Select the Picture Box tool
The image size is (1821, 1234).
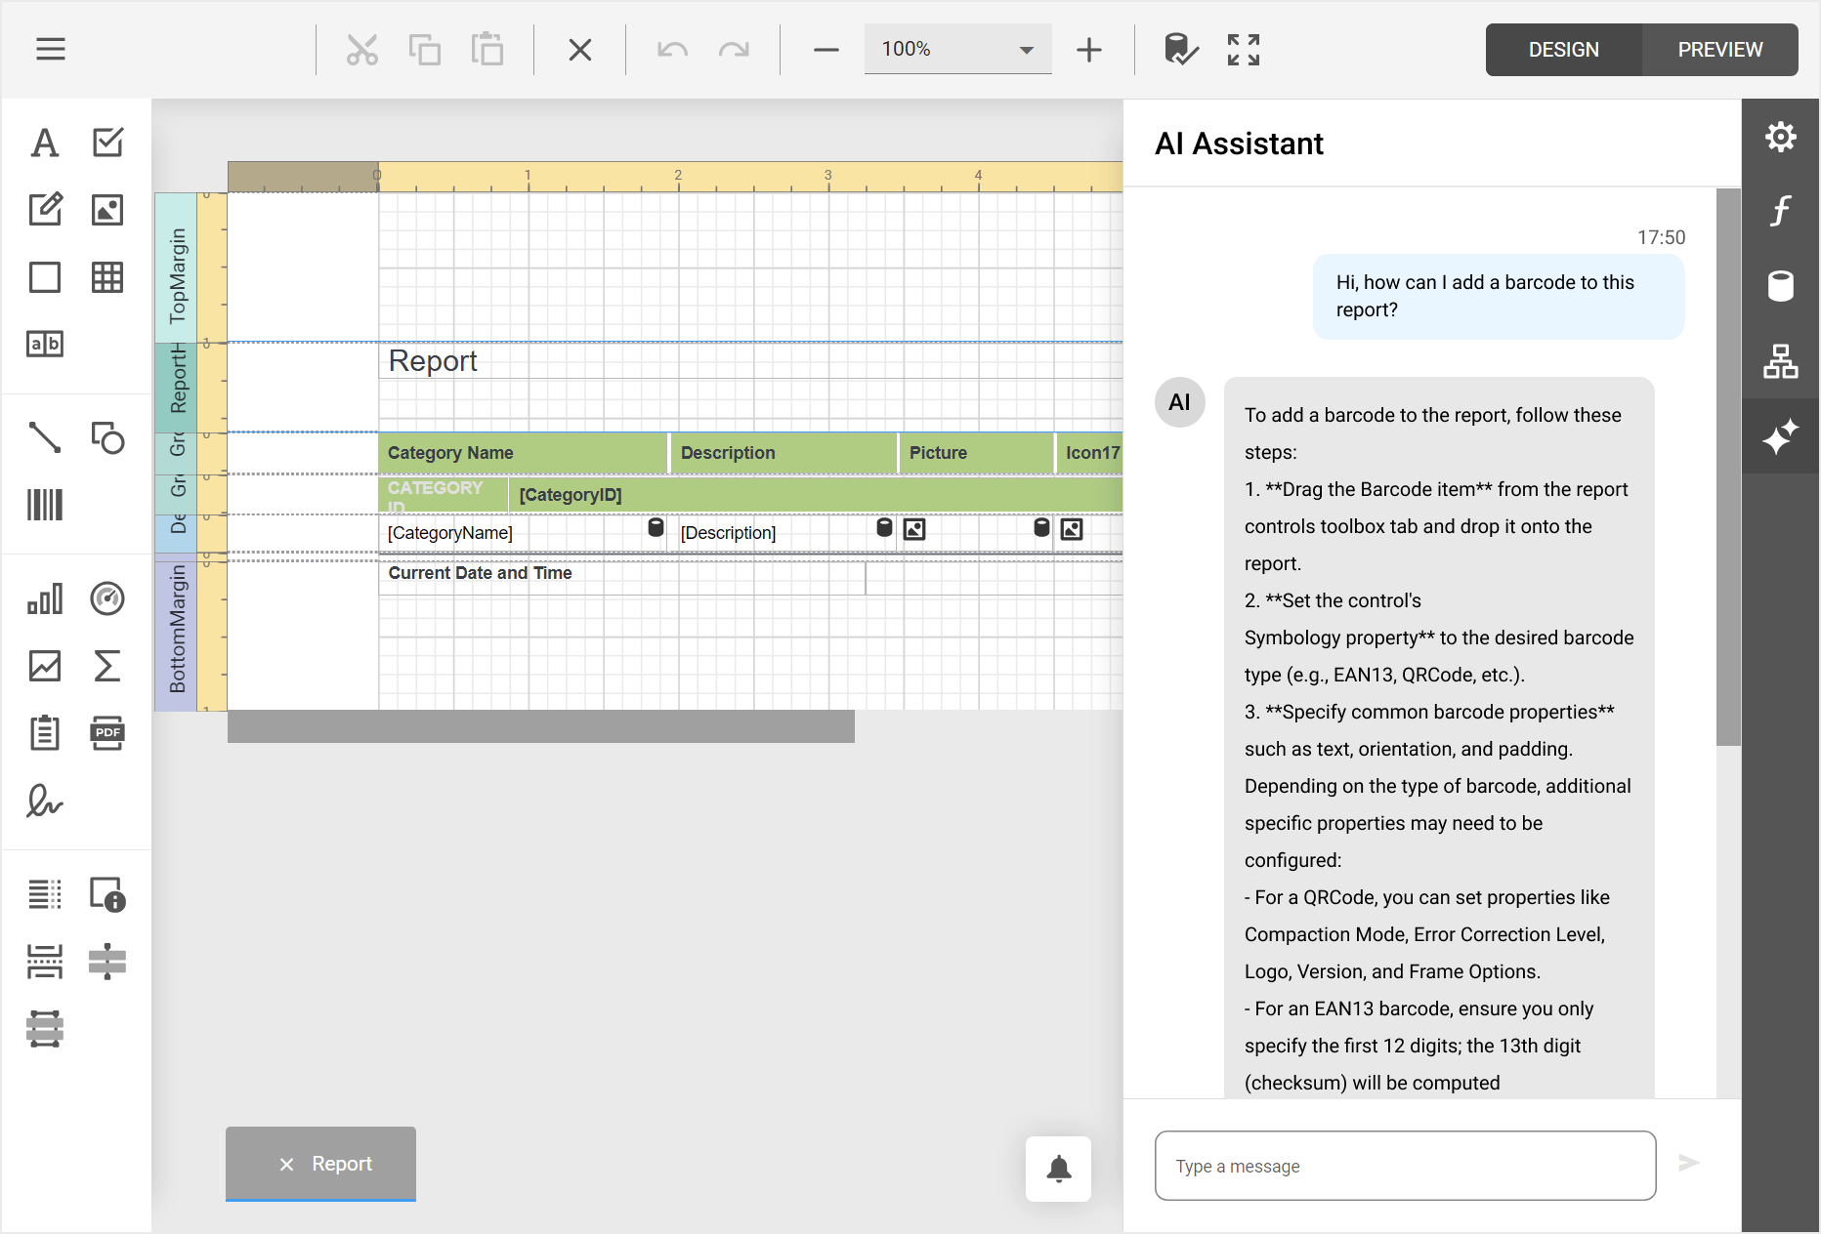(x=106, y=208)
